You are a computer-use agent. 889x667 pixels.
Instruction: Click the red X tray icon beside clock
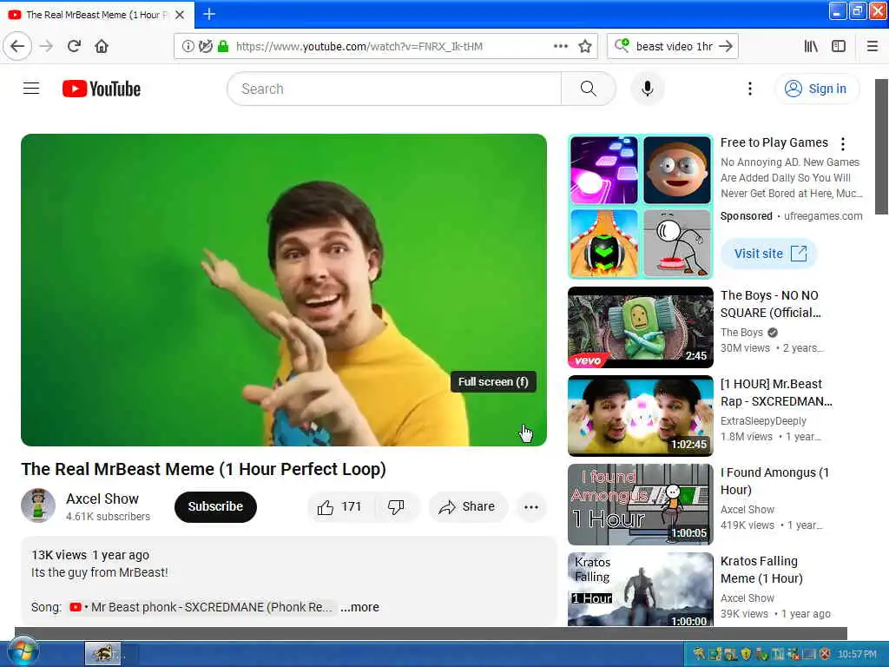coord(826,654)
